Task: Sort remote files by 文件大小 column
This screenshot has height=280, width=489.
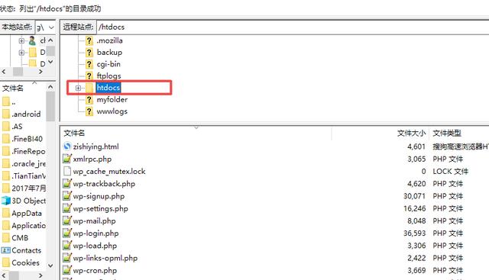Action: (411, 134)
